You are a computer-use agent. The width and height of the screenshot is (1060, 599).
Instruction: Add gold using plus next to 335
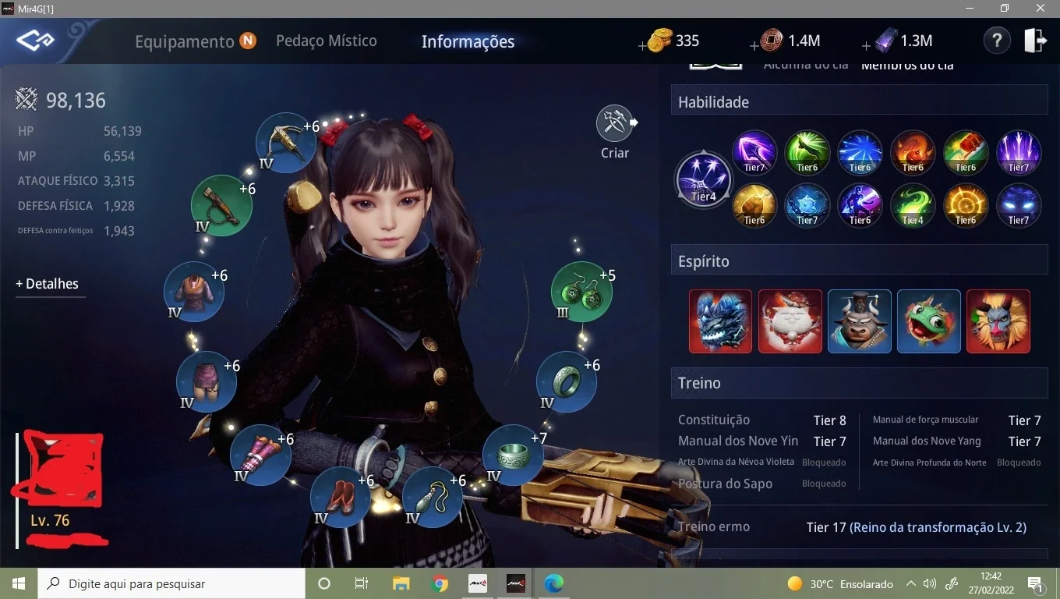[643, 47]
